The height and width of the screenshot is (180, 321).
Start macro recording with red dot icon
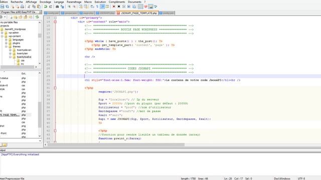point(114,6)
